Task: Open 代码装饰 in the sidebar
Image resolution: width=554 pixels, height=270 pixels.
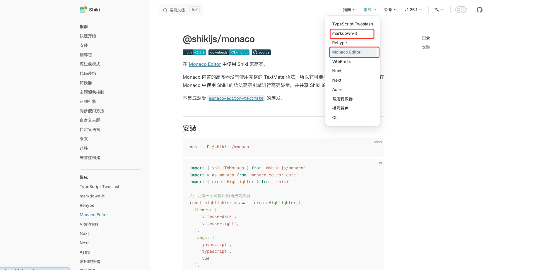Action: 88,73
